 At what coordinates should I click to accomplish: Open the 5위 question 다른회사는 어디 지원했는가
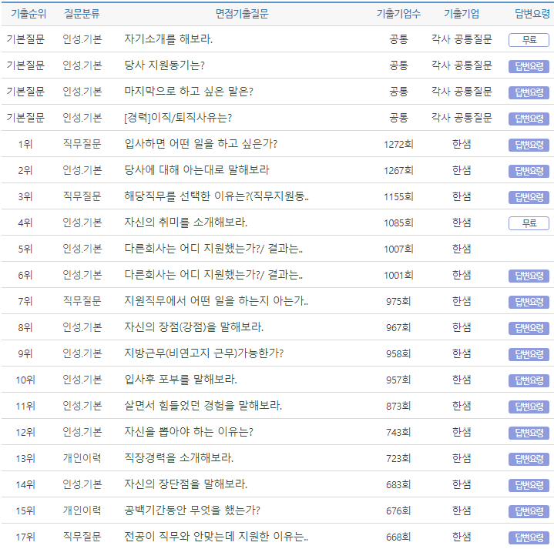213,249
